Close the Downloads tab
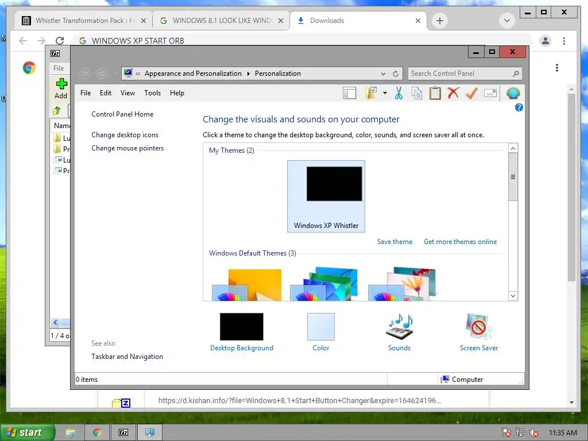 [418, 21]
